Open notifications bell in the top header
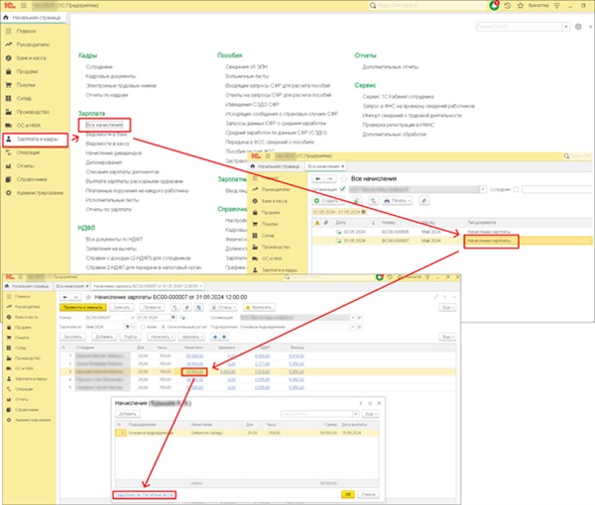The height and width of the screenshot is (505, 595). point(496,5)
